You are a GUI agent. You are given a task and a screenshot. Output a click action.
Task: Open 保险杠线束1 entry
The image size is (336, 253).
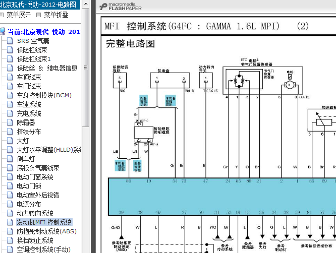34,59
